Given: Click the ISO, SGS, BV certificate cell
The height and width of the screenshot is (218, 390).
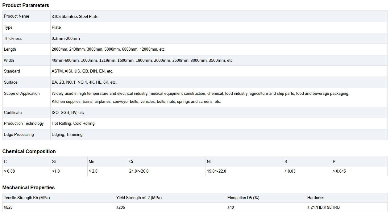Looking at the screenshot, I should click(x=68, y=113).
